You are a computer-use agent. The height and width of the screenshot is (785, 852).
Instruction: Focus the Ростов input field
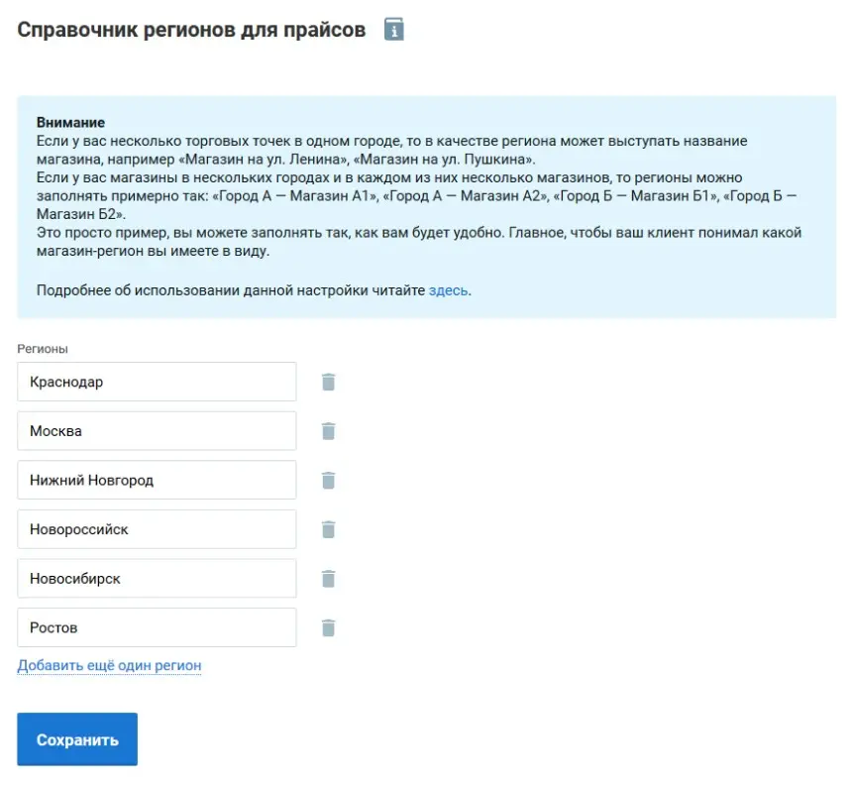[x=157, y=626]
